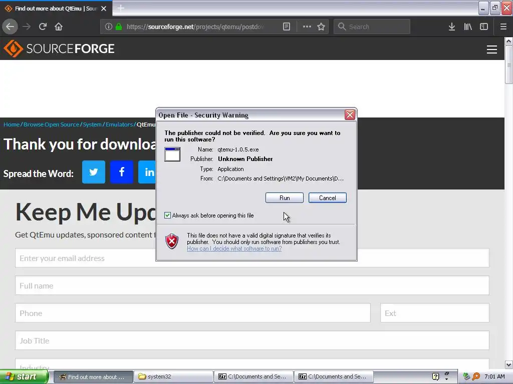Click the vertical scrollbar thumb
The height and width of the screenshot is (384, 513).
click(x=509, y=64)
